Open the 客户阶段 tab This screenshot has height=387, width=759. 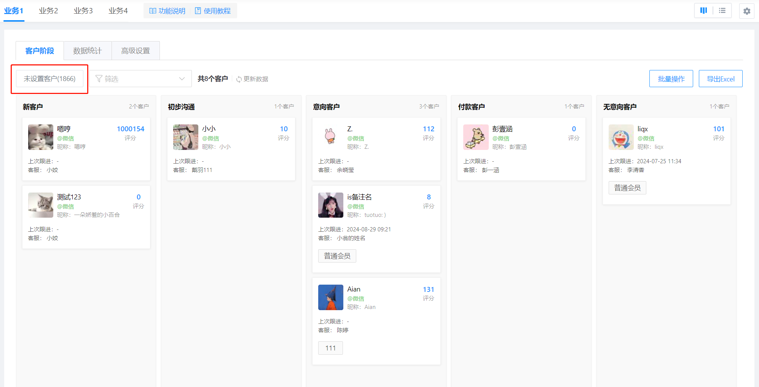pyautogui.click(x=40, y=51)
